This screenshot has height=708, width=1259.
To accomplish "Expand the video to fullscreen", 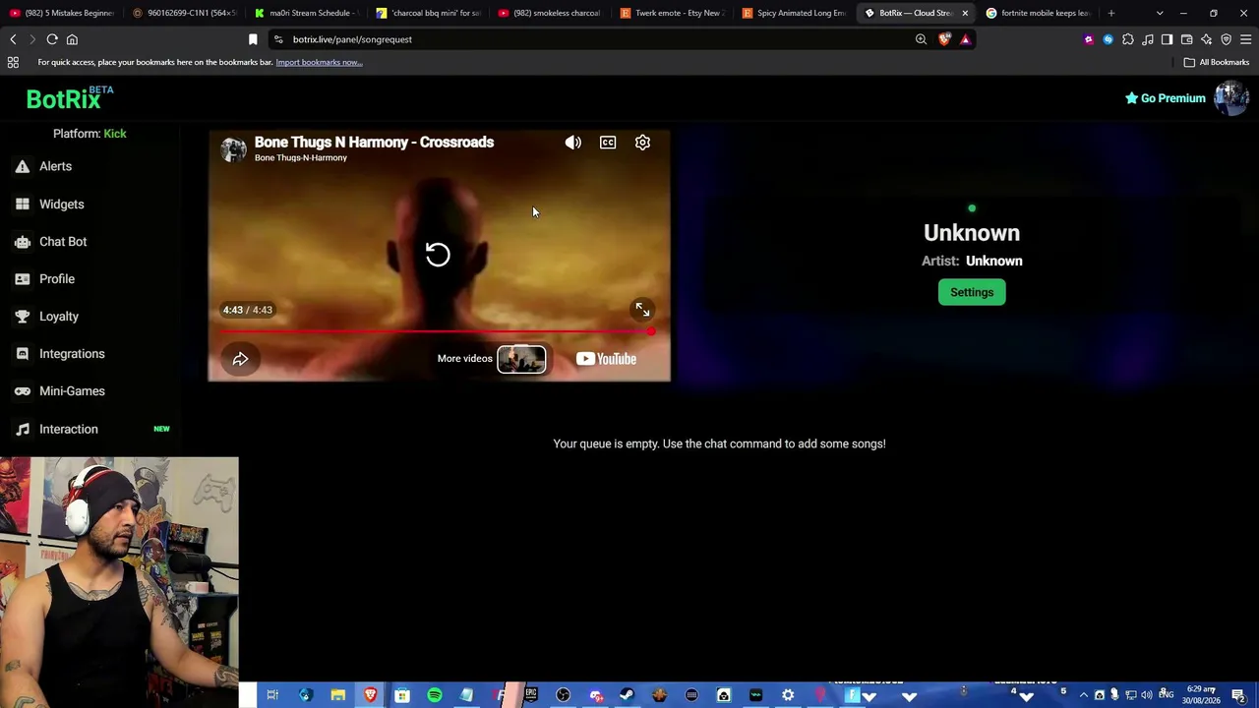I will pyautogui.click(x=642, y=310).
